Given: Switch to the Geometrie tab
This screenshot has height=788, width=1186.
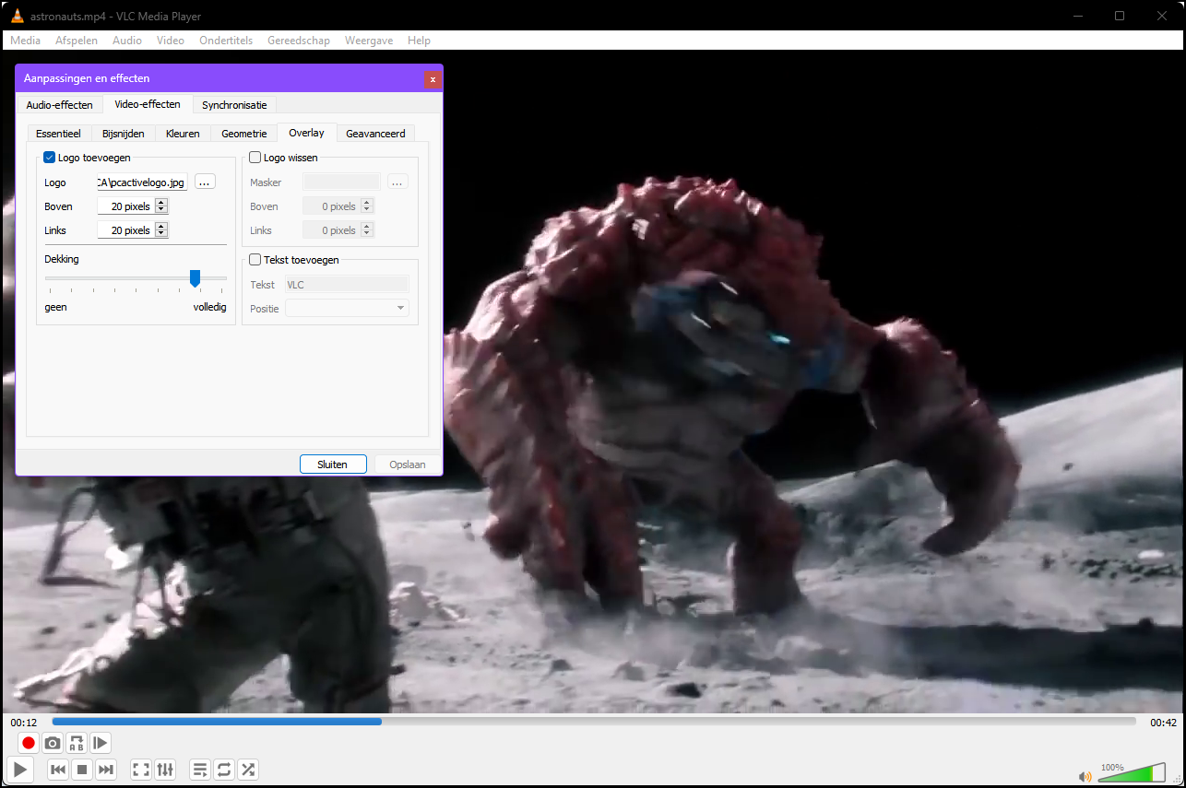Looking at the screenshot, I should point(243,134).
